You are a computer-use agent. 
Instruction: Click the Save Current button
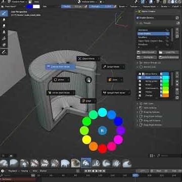pos(147,52)
